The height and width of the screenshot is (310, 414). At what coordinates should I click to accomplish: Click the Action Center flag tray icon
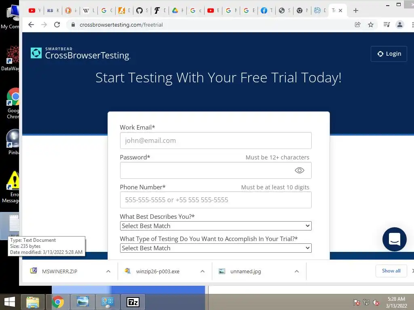[x=357, y=302]
